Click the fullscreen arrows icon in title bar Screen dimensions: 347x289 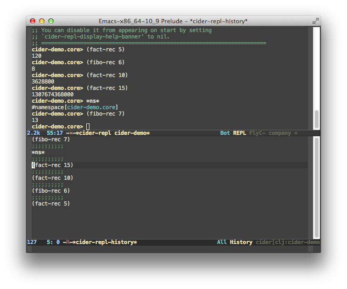pyautogui.click(x=315, y=21)
